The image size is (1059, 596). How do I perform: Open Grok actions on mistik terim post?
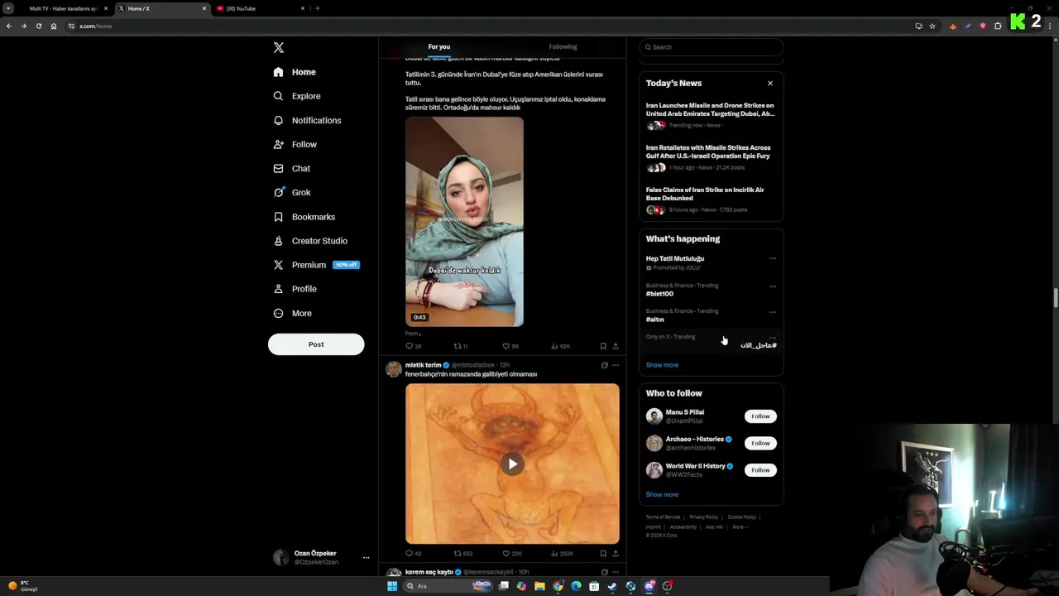[x=604, y=365]
